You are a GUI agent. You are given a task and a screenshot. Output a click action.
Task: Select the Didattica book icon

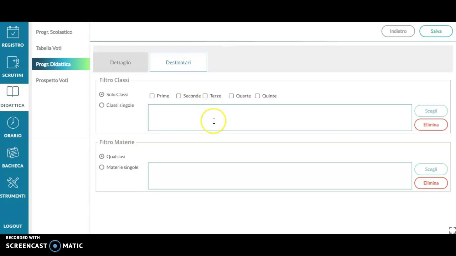[x=13, y=92]
